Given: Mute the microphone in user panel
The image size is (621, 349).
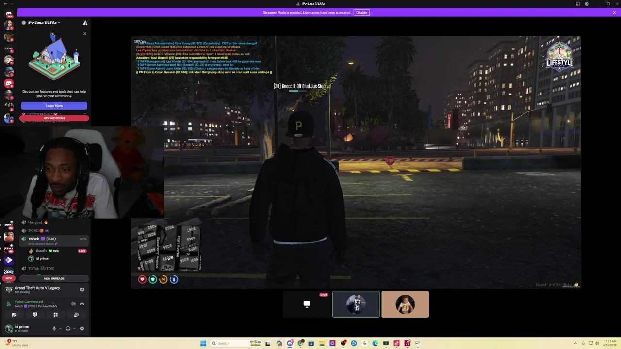Looking at the screenshot, I should [x=54, y=328].
